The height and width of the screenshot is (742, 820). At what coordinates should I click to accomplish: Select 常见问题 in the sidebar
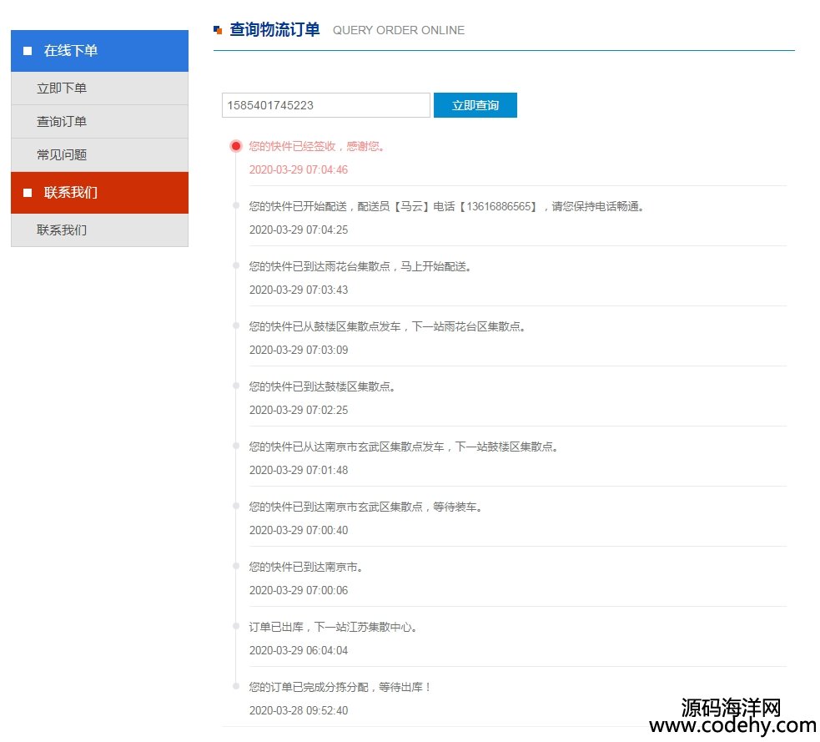[x=62, y=155]
